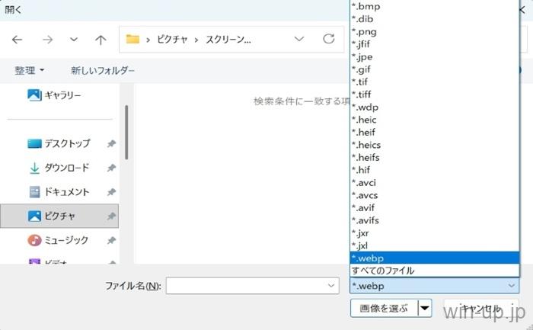Expand the address bar history dropdown
The height and width of the screenshot is (330, 533).
[x=299, y=39]
